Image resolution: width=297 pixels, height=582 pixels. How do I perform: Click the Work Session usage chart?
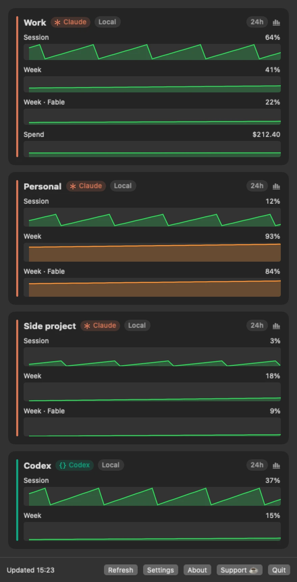(152, 52)
